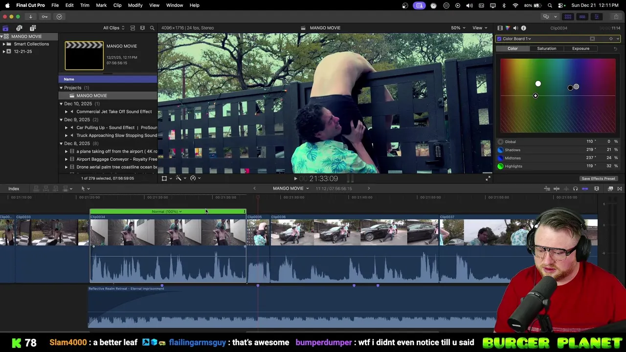Go back in timeline history arrow

click(x=254, y=189)
